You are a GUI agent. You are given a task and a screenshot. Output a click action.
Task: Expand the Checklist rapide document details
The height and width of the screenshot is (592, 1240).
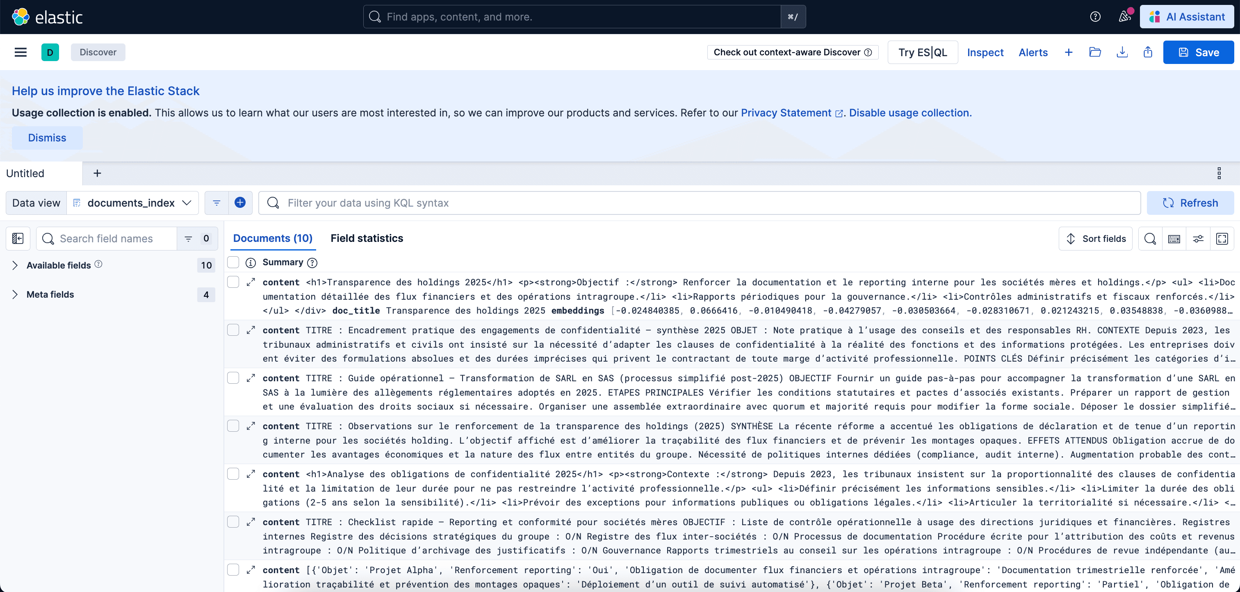click(251, 522)
